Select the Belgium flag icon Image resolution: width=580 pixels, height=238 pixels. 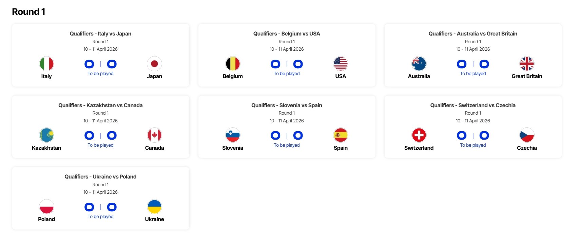[233, 64]
